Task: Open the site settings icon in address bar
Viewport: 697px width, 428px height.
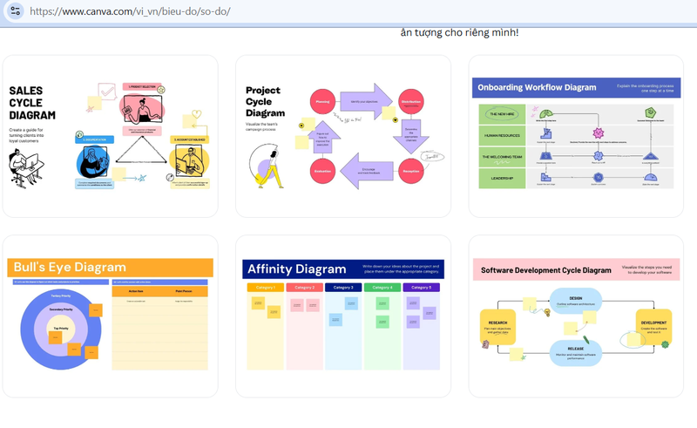Action: [15, 10]
